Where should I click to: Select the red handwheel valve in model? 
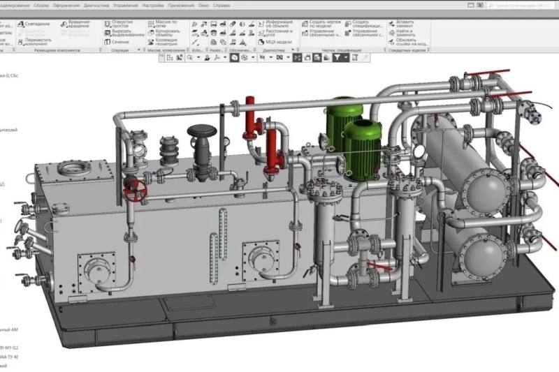tap(136, 191)
